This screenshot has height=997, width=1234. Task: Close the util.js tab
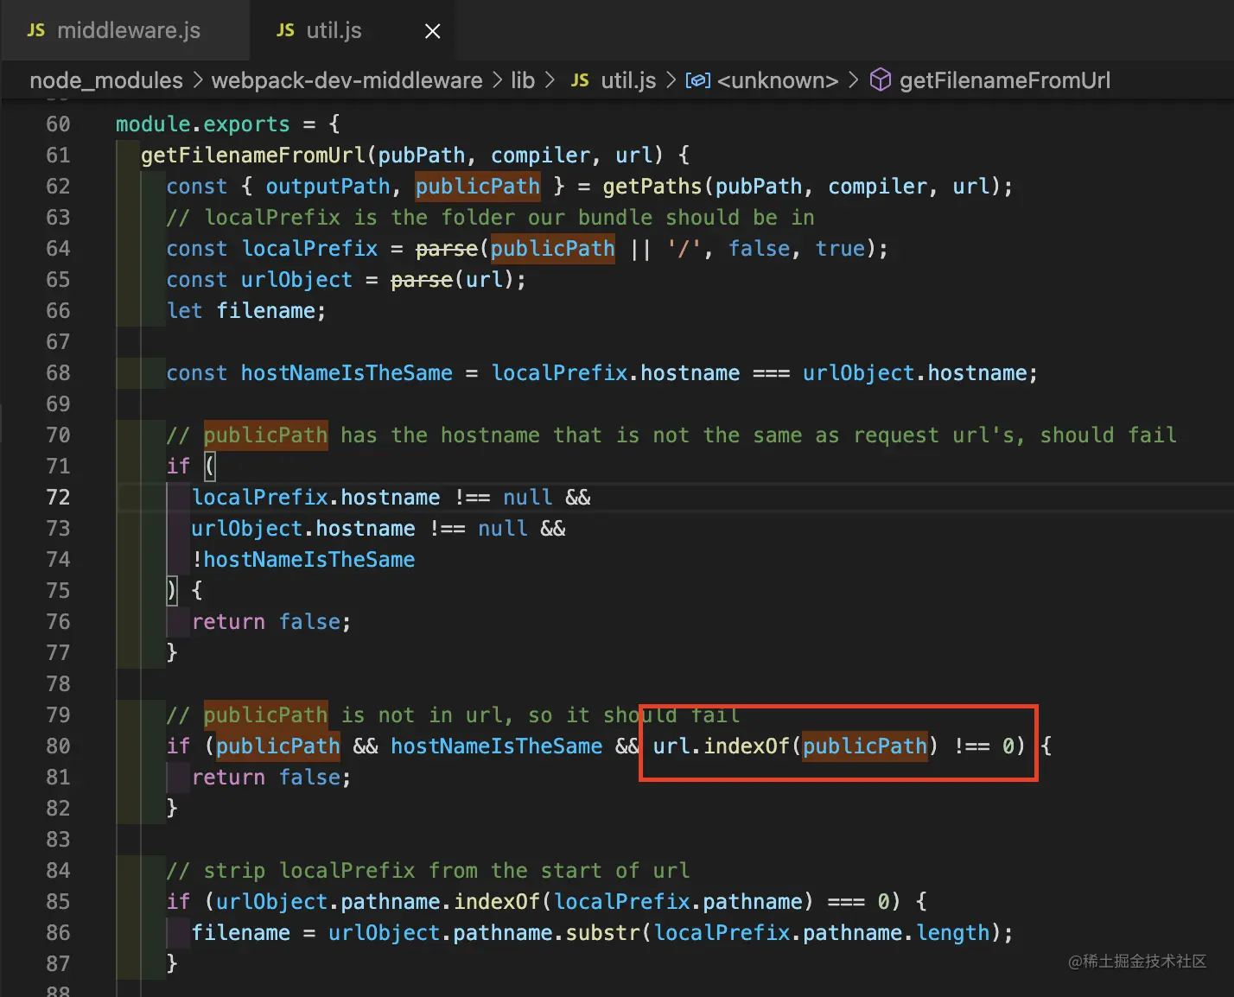(x=433, y=31)
